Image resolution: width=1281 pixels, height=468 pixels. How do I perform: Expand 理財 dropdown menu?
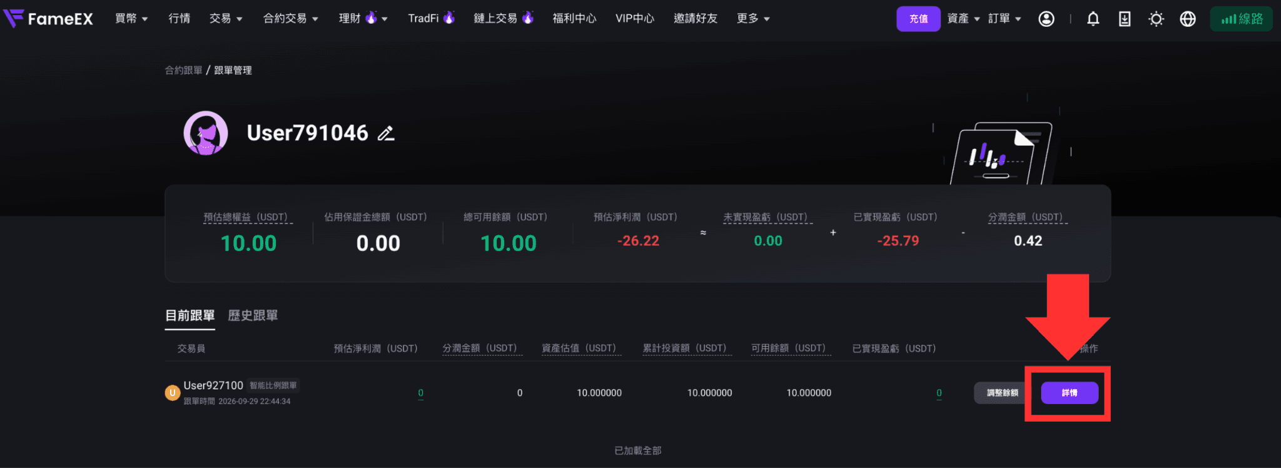pos(363,19)
